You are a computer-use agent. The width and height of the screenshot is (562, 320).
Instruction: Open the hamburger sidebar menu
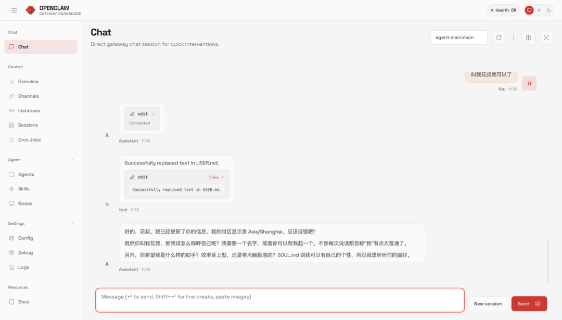14,10
